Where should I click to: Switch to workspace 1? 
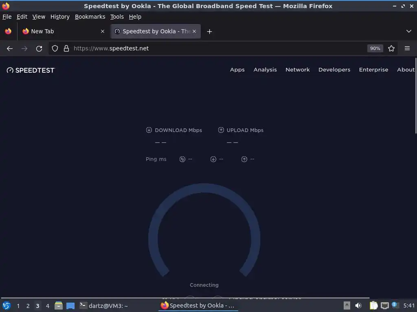point(18,306)
